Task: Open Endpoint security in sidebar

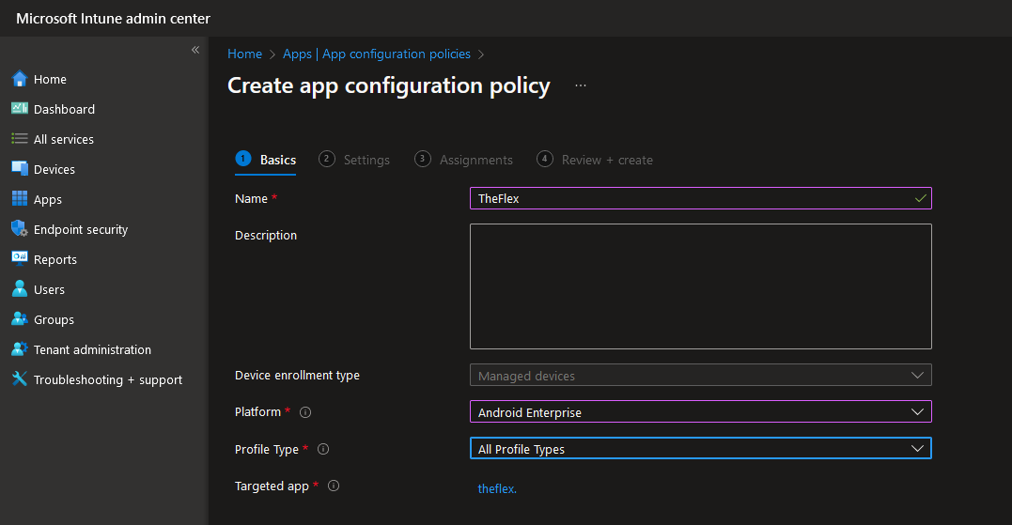Action: click(x=81, y=229)
